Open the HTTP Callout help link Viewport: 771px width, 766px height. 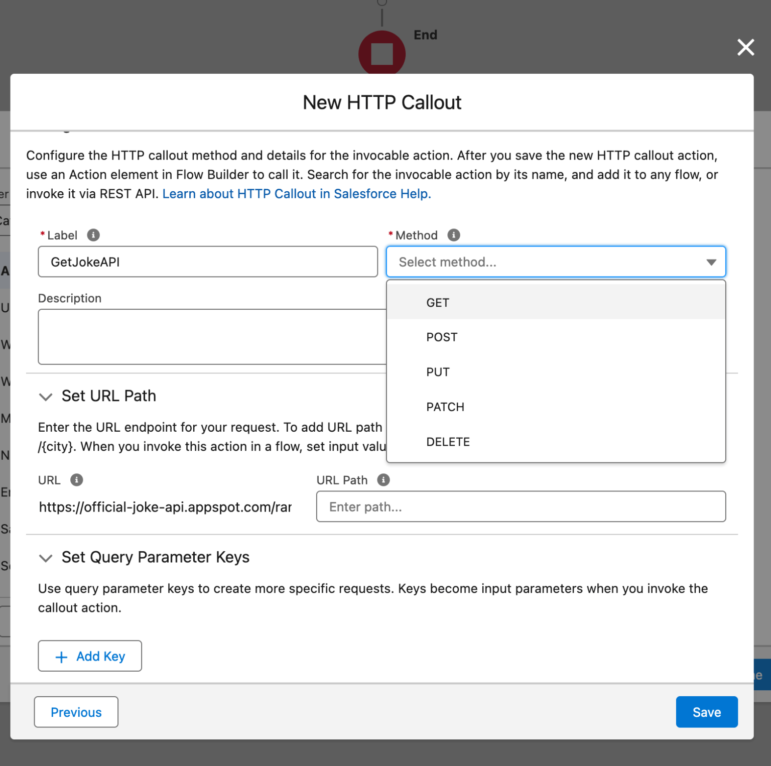click(296, 194)
